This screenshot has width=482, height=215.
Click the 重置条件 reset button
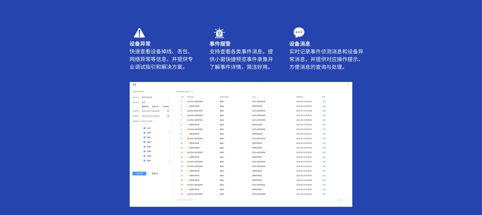point(155,173)
